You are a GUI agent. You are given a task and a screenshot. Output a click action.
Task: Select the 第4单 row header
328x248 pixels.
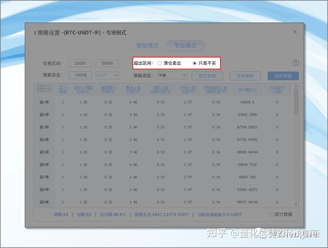tap(44, 140)
